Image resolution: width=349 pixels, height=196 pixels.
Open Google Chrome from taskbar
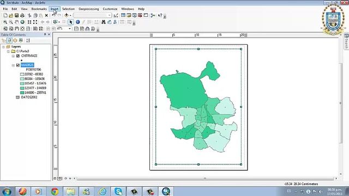pos(55,191)
